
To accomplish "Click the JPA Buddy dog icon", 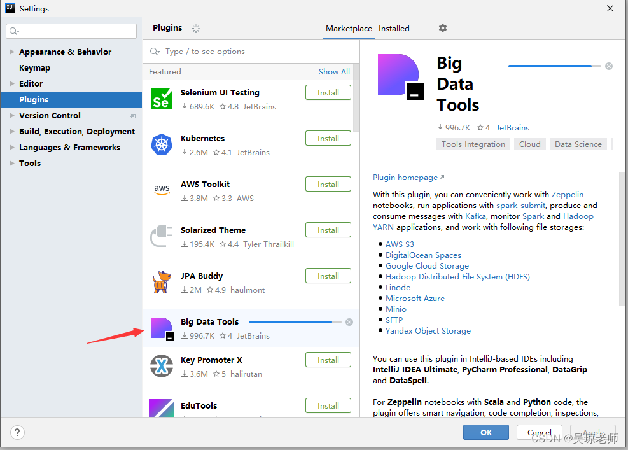I will [x=162, y=282].
